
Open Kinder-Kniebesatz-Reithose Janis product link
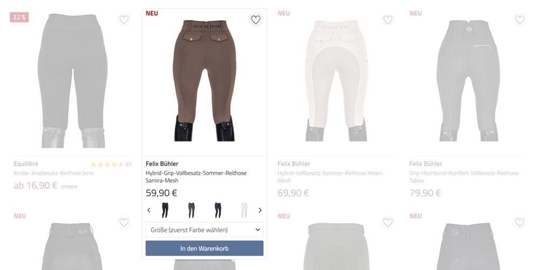point(54,173)
